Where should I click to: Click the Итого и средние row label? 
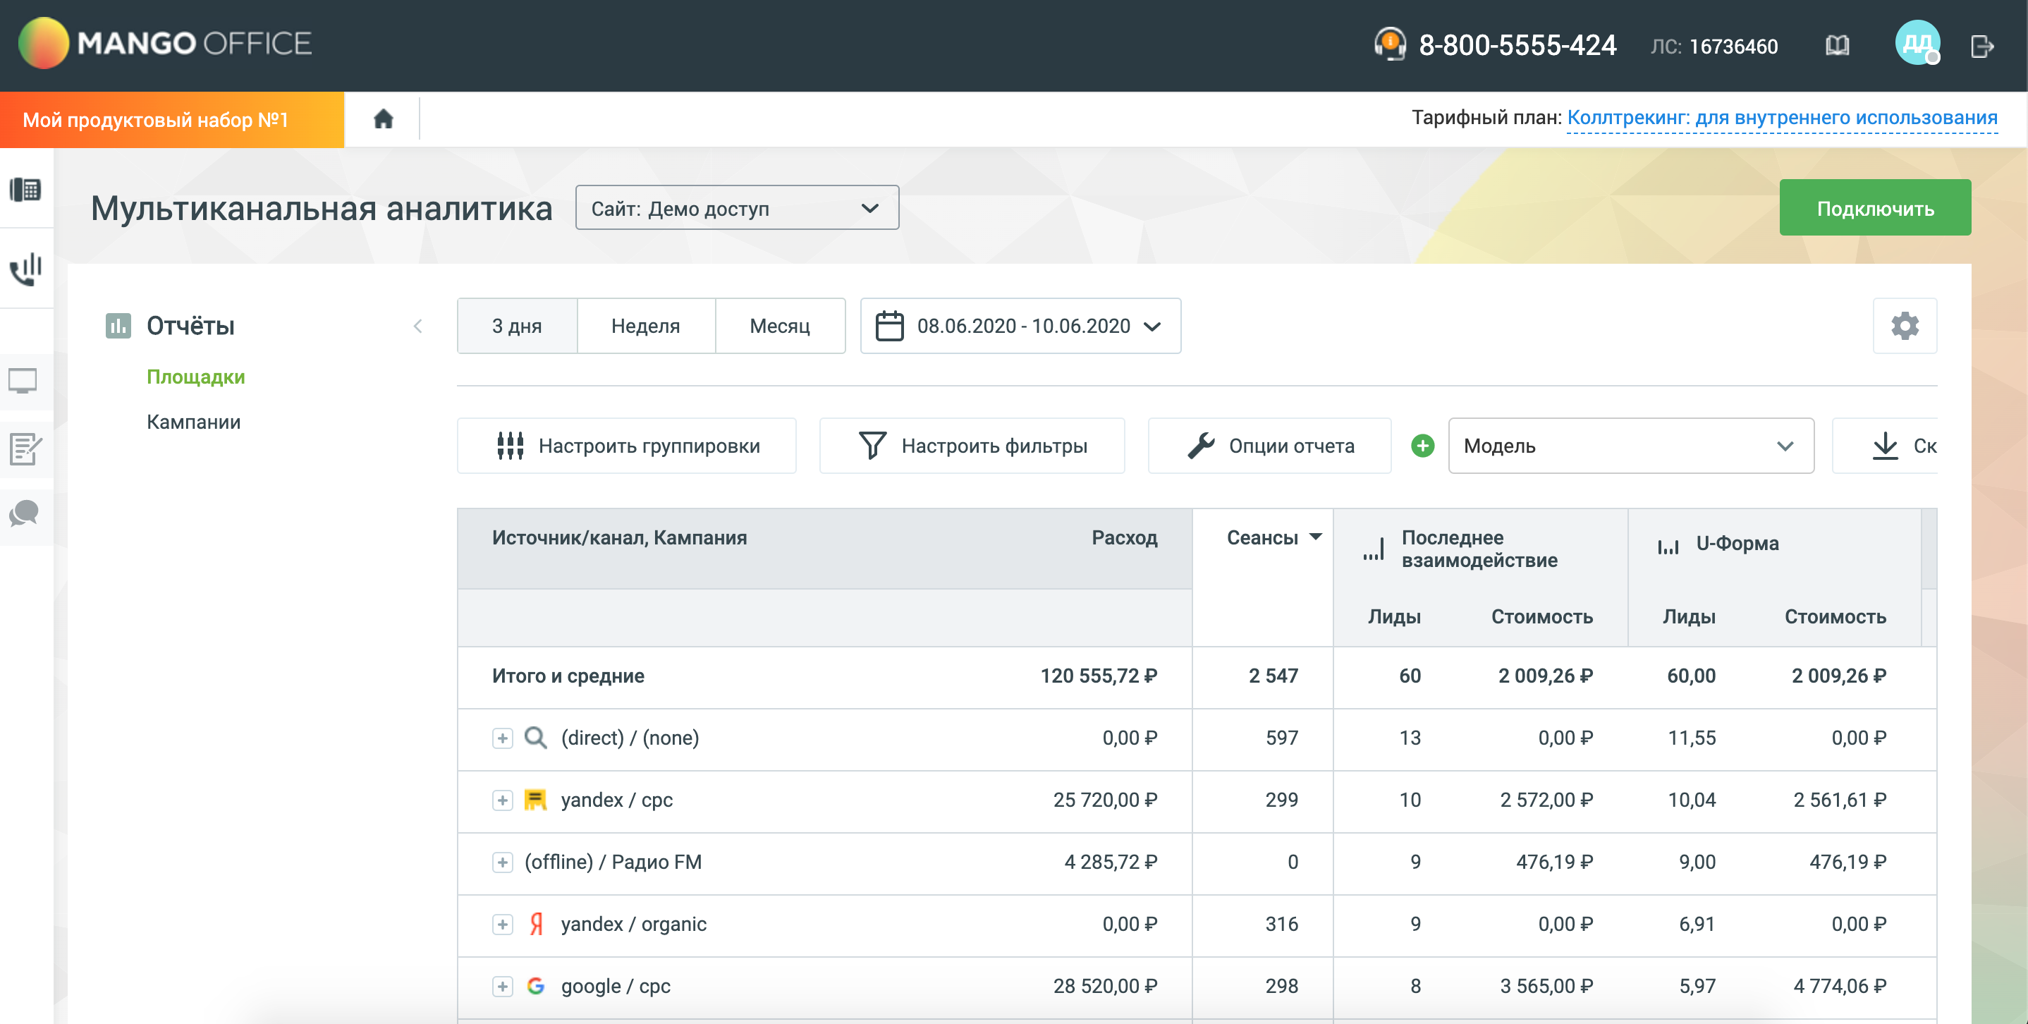[568, 676]
